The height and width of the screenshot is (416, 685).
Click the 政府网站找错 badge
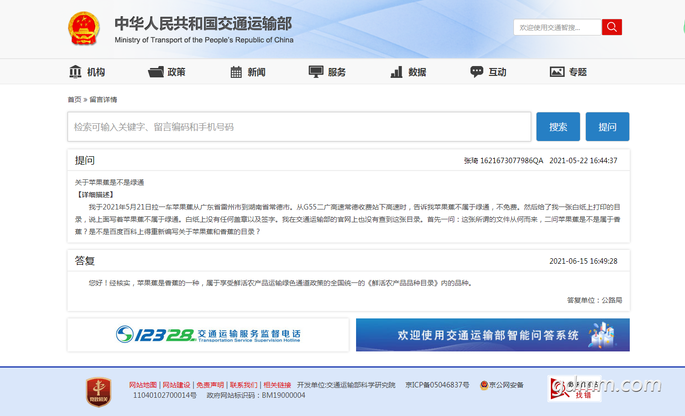point(574,389)
